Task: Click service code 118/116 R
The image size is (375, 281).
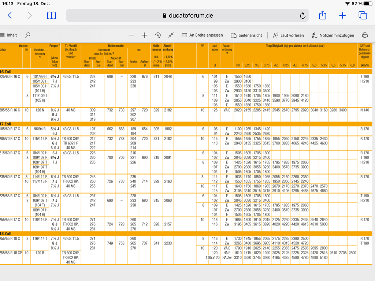Action: click(40, 220)
